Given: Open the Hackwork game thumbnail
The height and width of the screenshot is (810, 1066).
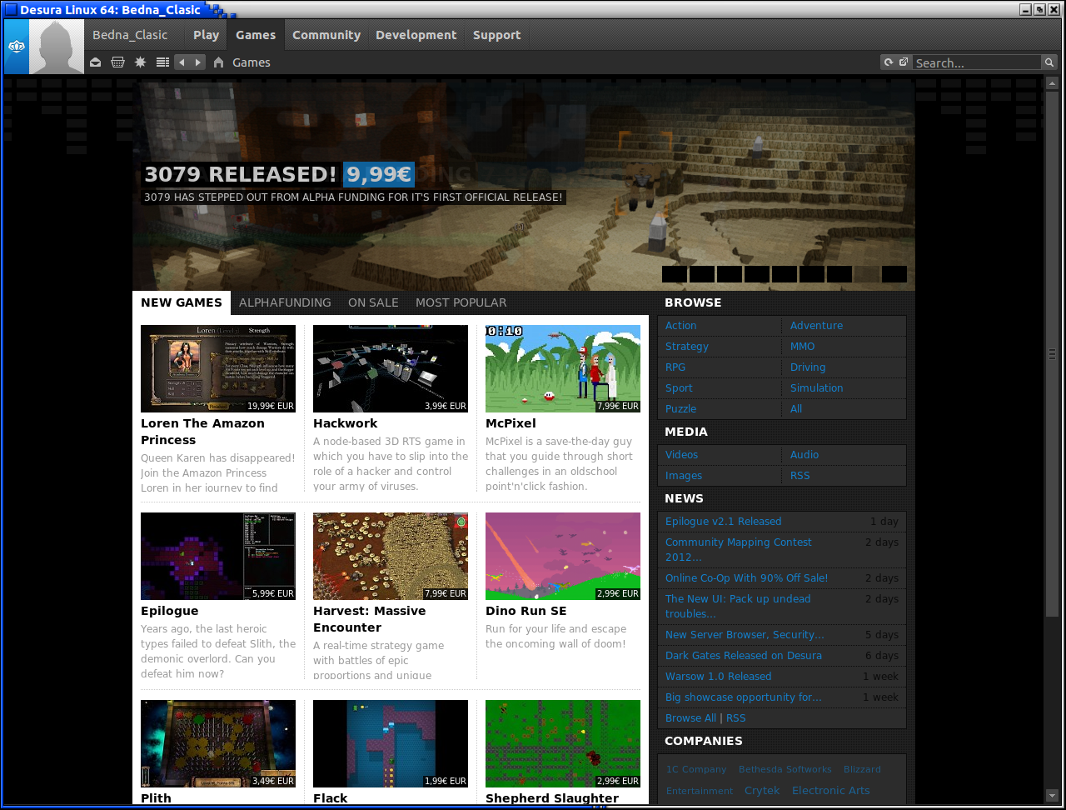Looking at the screenshot, I should 391,368.
